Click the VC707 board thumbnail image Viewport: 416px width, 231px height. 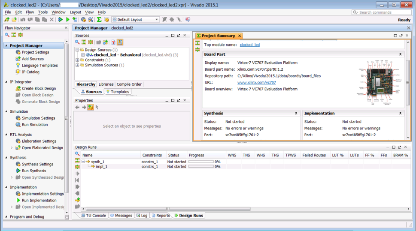click(x=380, y=82)
